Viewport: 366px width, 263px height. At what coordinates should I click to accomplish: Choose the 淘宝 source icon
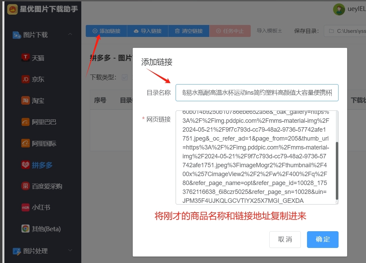[25, 101]
